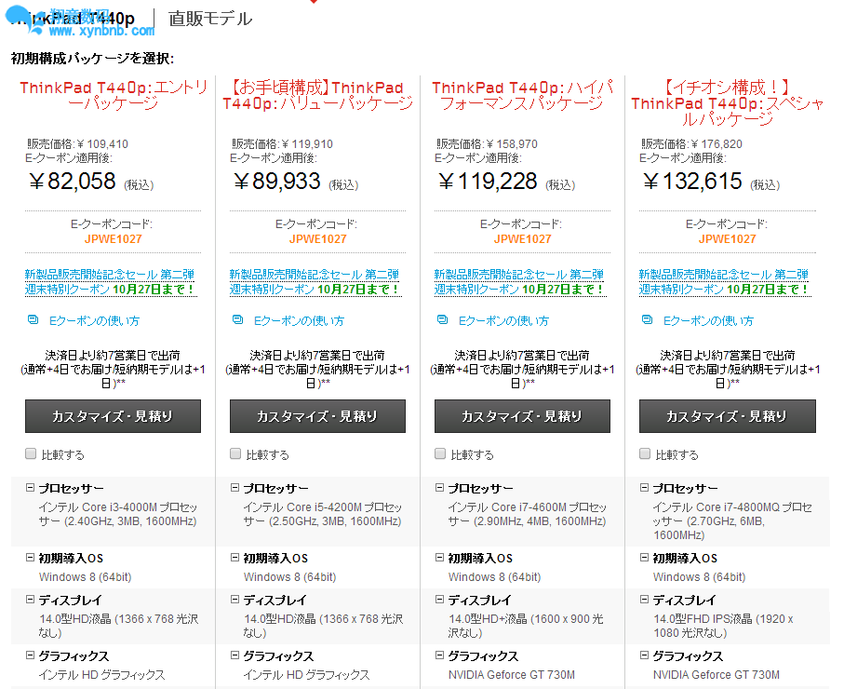This screenshot has height=689, width=844.
Task: Collapse ディスプレイ section in Value column
Action: [x=234, y=600]
